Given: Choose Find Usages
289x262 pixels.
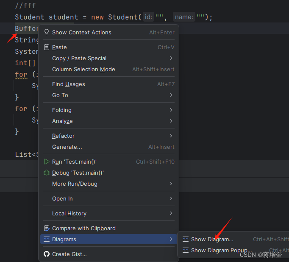Looking at the screenshot, I should click(x=109, y=84).
